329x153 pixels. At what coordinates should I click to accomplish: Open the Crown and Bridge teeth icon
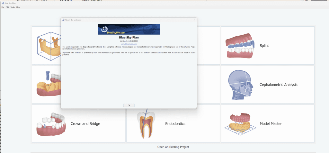pyautogui.click(x=50, y=124)
